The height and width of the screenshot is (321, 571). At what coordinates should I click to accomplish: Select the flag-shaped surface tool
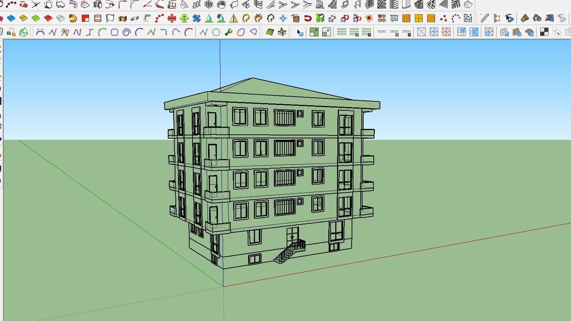tap(110, 18)
